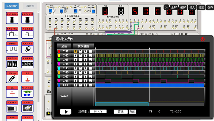214x121 pixels.
Task: Click the red power icon on logic analyzer
Action: [202, 39]
